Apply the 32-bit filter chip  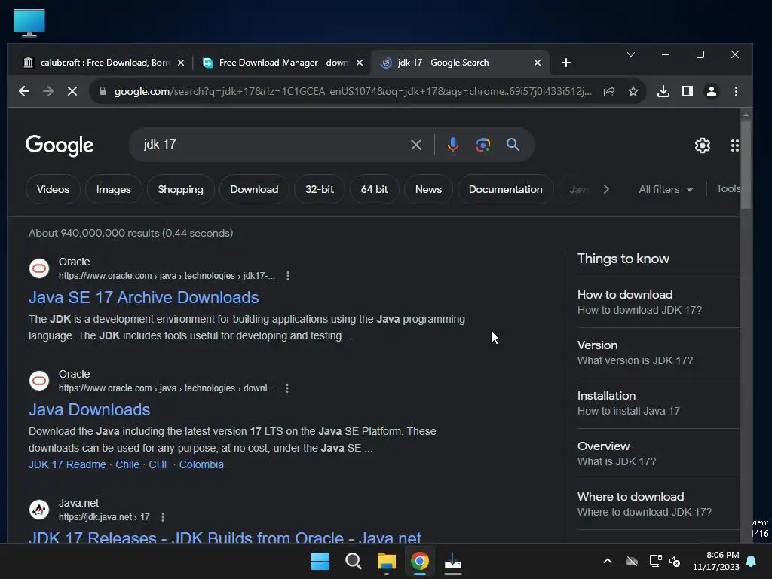320,189
